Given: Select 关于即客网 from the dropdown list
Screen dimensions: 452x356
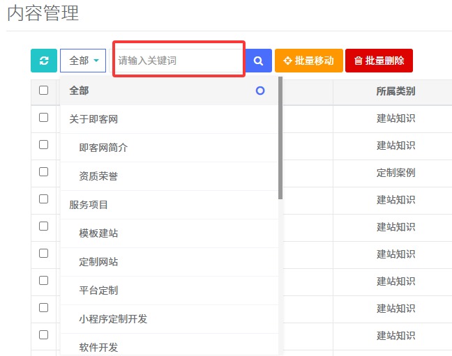Looking at the screenshot, I should [93, 119].
